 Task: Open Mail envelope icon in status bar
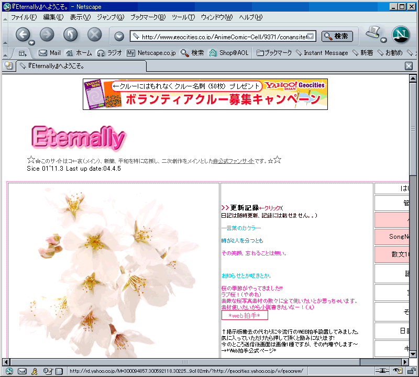coord(22,371)
